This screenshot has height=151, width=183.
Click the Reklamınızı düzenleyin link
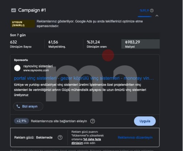pos(135,137)
